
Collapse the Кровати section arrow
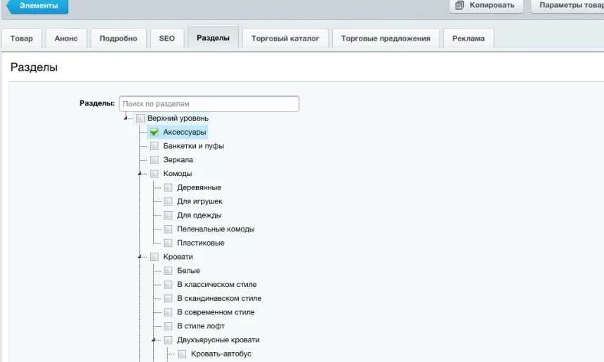pos(140,257)
